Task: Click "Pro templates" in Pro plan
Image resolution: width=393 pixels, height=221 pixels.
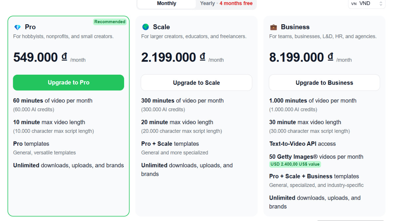Action: (31, 144)
